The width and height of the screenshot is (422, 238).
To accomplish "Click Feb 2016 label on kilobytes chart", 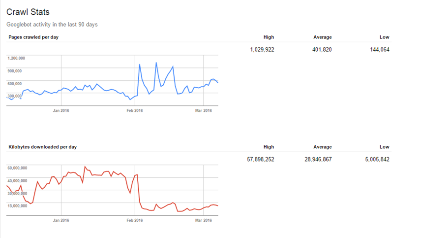I will point(135,220).
